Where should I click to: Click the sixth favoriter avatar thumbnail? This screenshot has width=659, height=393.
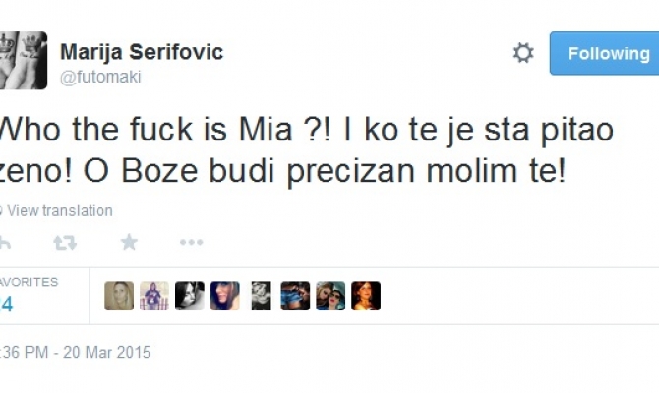pos(295,296)
